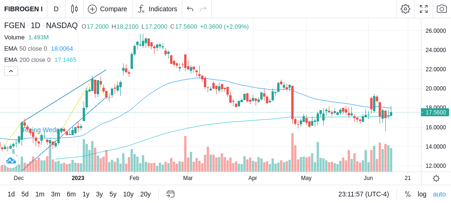Click the Jun label on the time axis
The height and width of the screenshot is (203, 451).
pyautogui.click(x=368, y=178)
